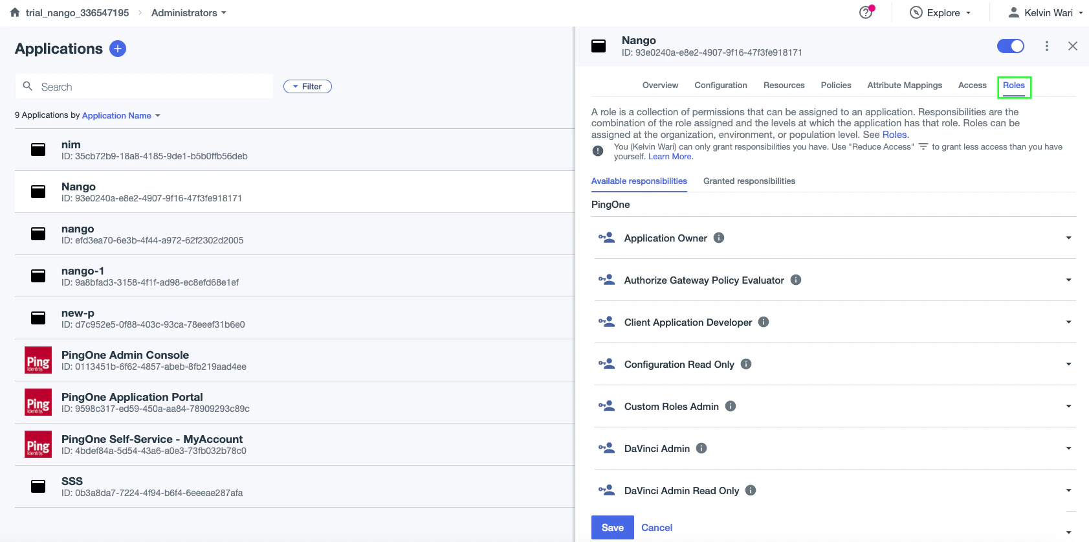Show info for Configuration Read Only
Screen dimensions: 1089x542
click(746, 364)
